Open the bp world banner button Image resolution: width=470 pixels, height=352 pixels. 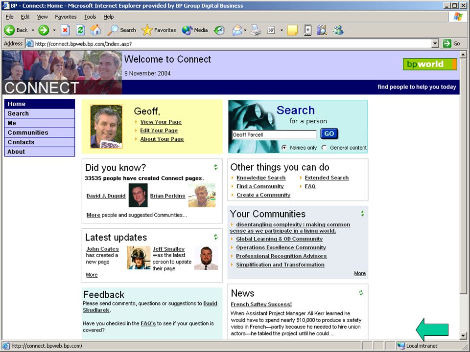[x=430, y=64]
